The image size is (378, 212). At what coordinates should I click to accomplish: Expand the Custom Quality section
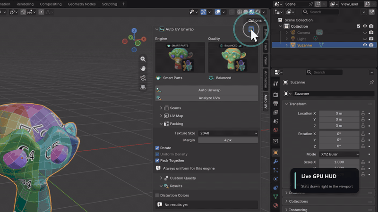pyautogui.click(x=161, y=178)
